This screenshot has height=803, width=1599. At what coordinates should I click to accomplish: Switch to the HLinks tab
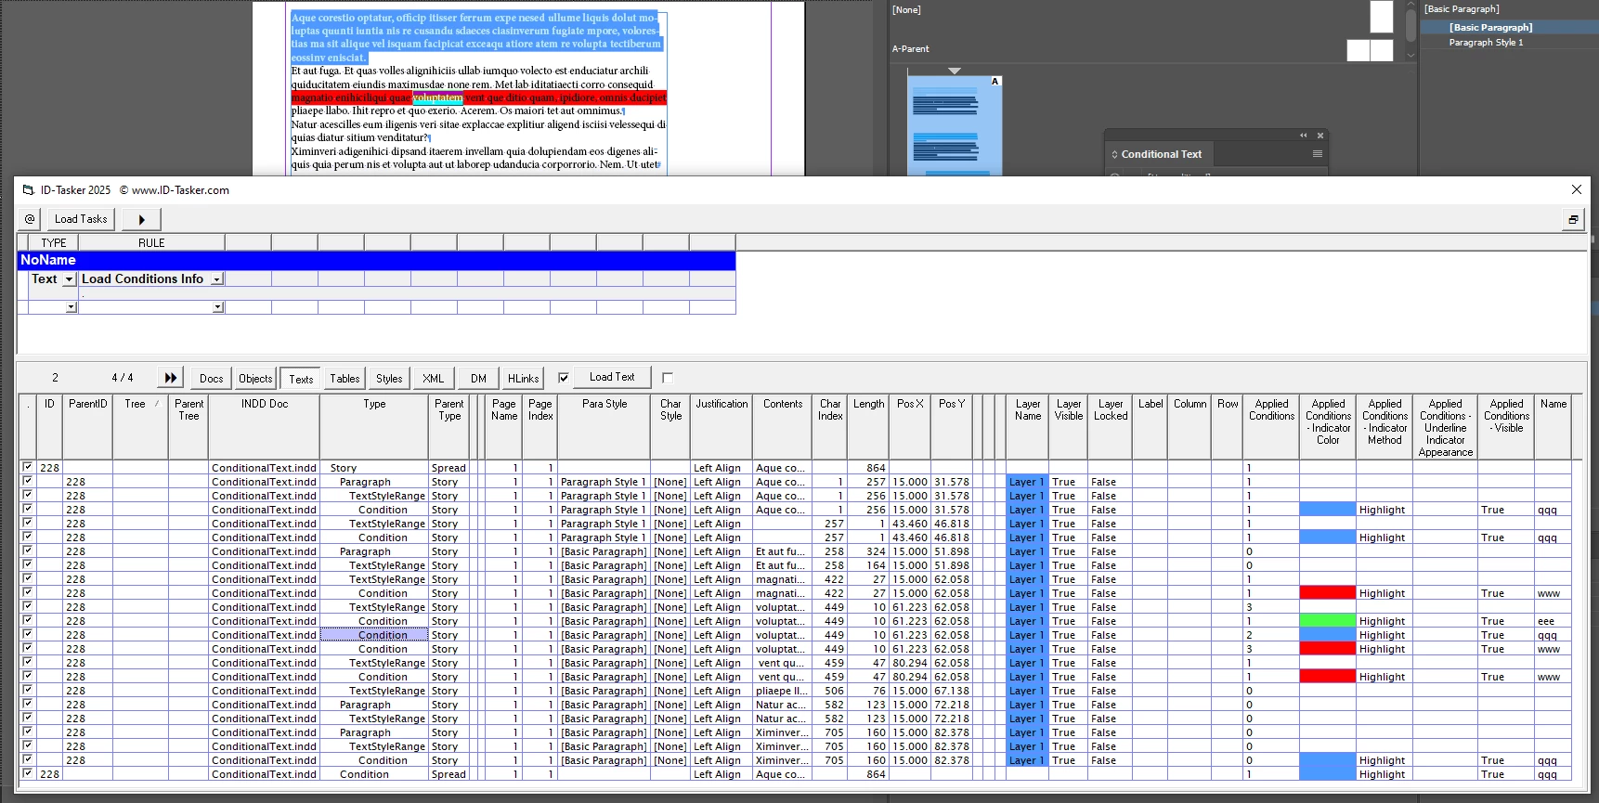pyautogui.click(x=524, y=378)
